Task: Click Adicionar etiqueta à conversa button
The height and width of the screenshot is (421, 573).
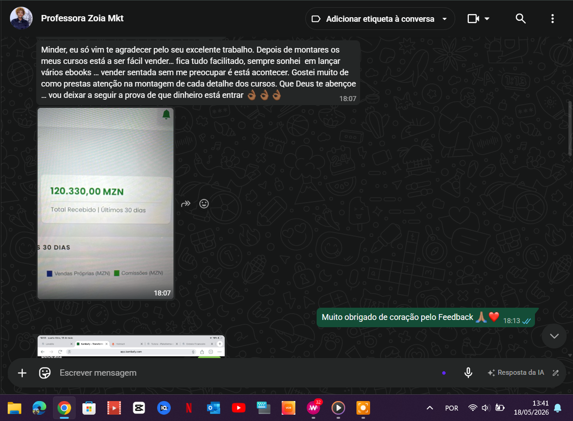Action: tap(380, 19)
